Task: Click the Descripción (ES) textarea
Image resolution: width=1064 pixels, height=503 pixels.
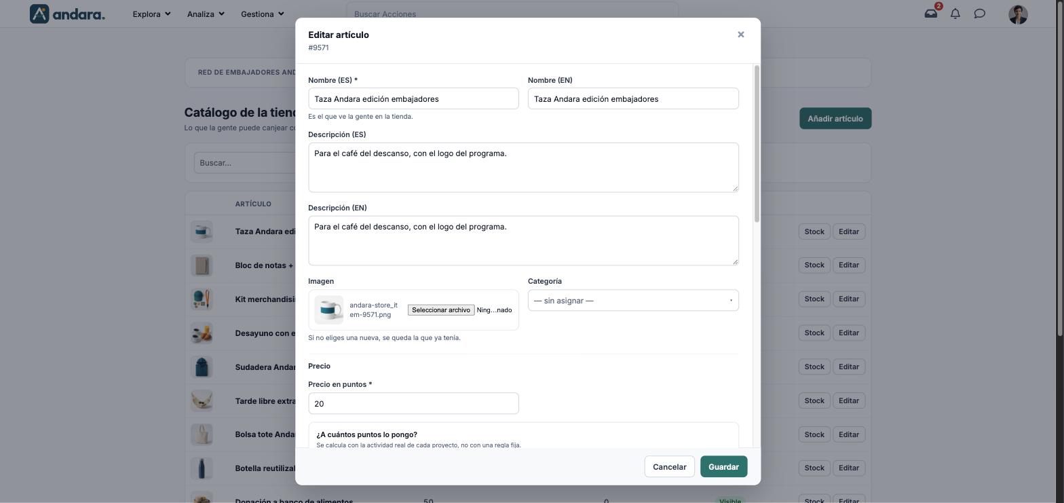Action: coord(523,168)
